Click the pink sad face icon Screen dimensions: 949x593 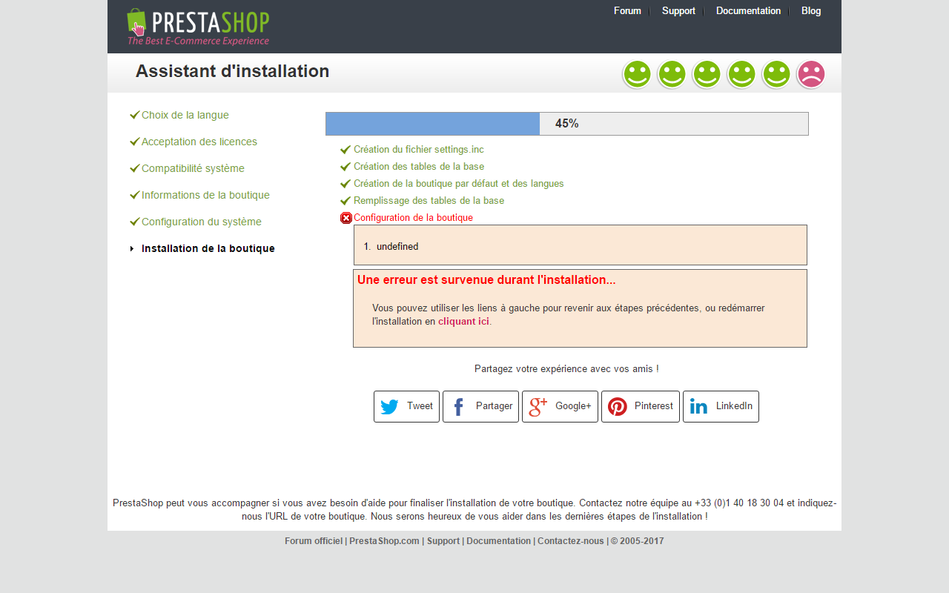pyautogui.click(x=811, y=75)
